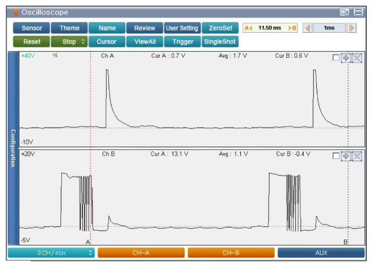Click the ZeroSet button

220,28
